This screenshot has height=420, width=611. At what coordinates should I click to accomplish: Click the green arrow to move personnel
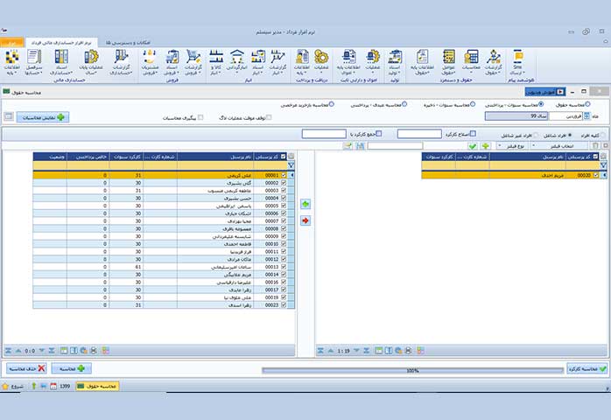coord(305,204)
